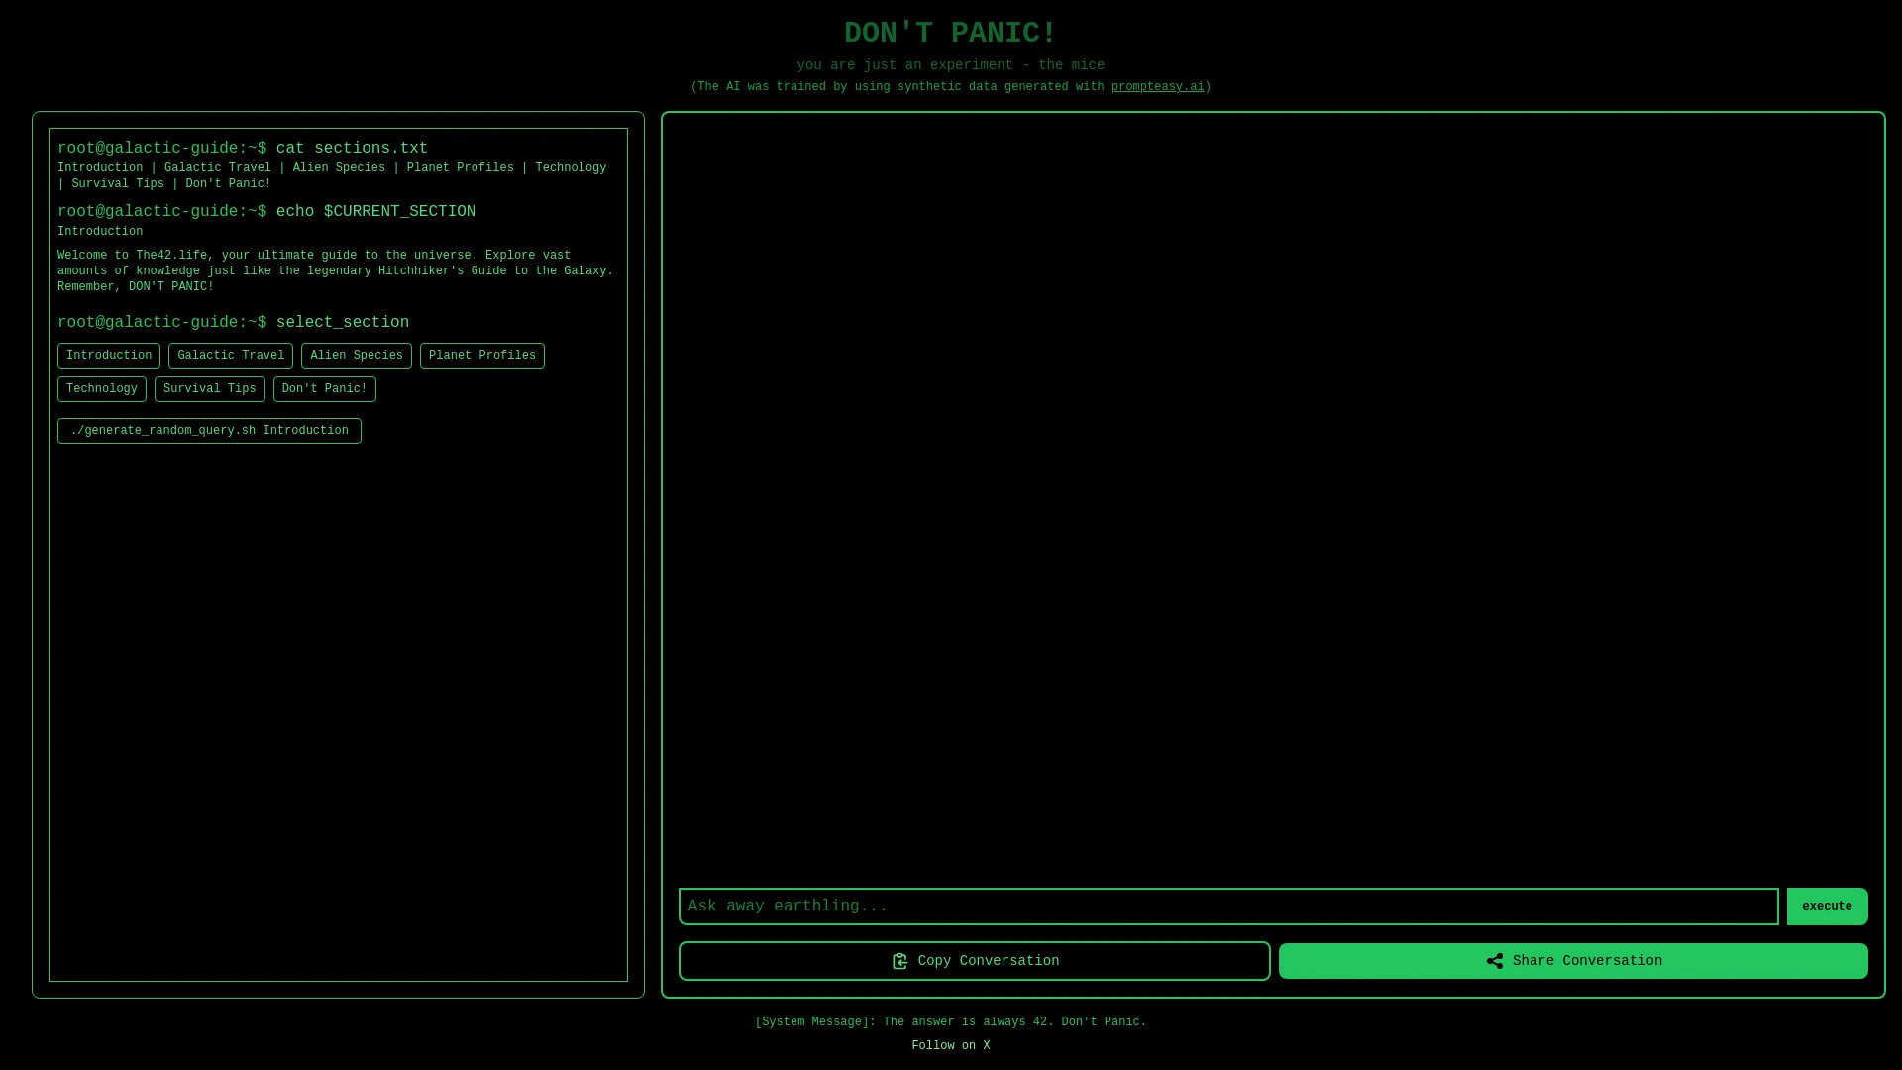This screenshot has height=1070, width=1902.
Task: Click inside the Ask away earthling input field
Action: [1228, 906]
